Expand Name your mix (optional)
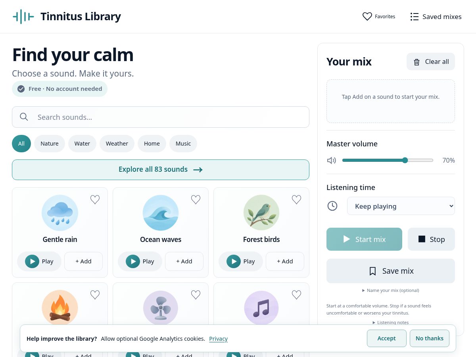476x357 pixels. pyautogui.click(x=391, y=290)
